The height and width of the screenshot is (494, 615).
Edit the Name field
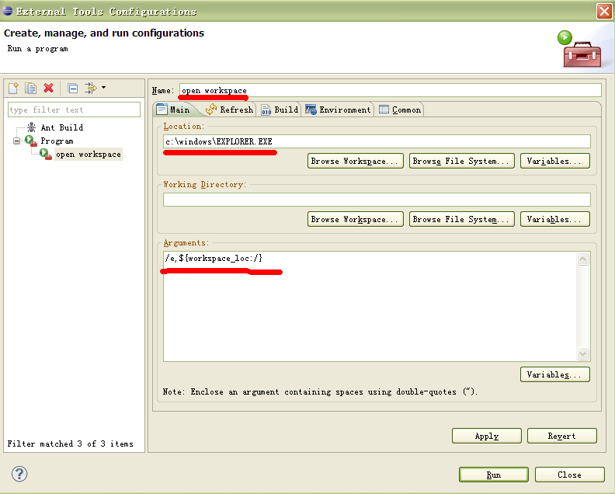click(x=391, y=90)
